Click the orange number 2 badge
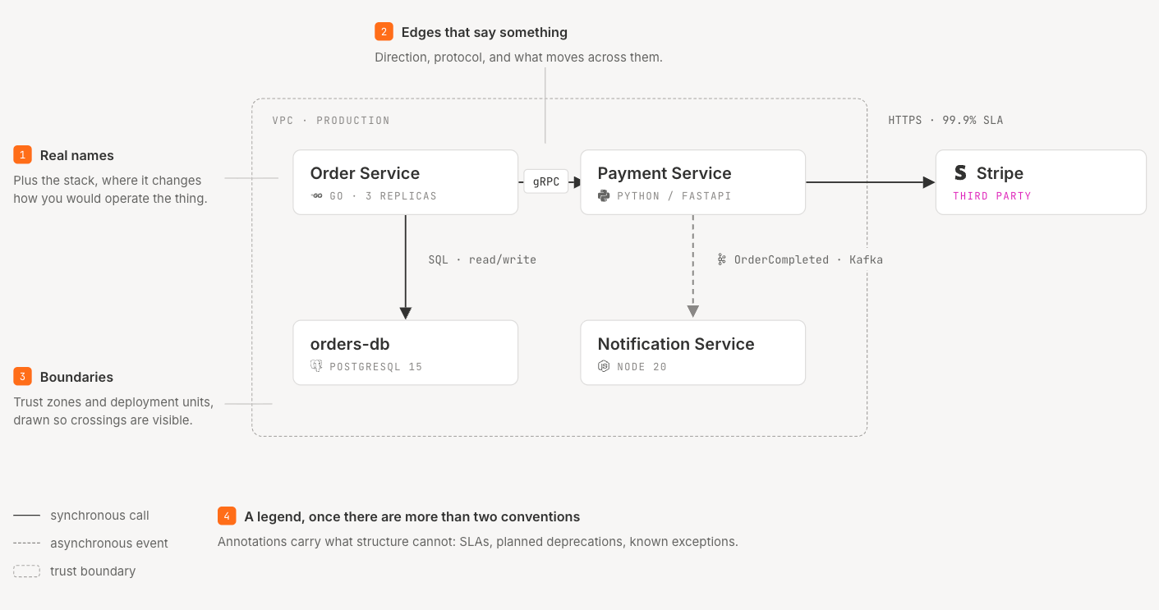 click(x=384, y=32)
